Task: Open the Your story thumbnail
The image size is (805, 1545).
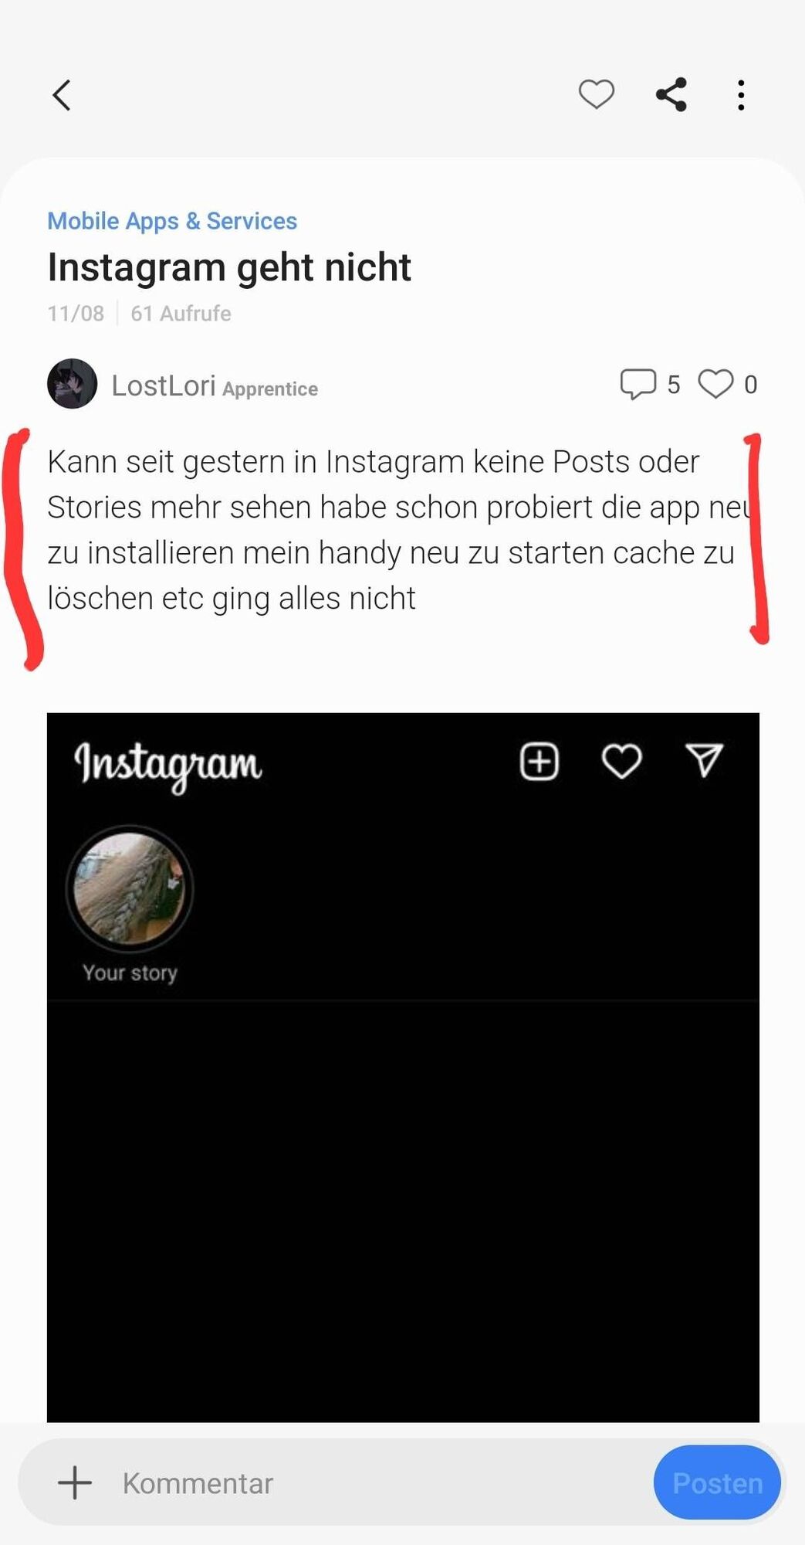Action: [130, 888]
